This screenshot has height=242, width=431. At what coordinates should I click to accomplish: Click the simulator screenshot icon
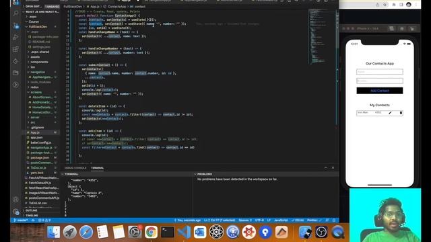[x=392, y=28]
